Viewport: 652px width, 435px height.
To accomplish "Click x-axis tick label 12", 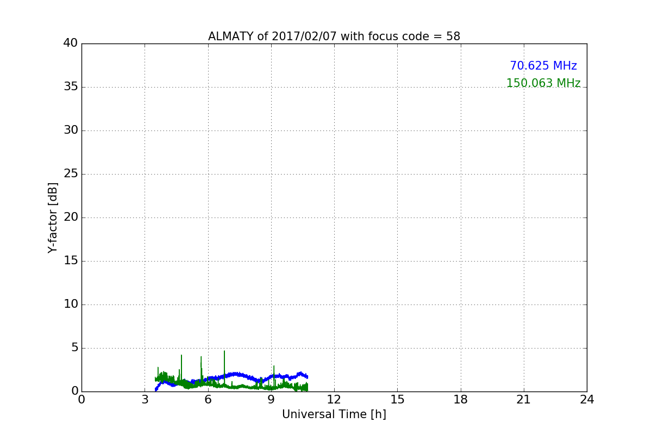I will [x=334, y=399].
